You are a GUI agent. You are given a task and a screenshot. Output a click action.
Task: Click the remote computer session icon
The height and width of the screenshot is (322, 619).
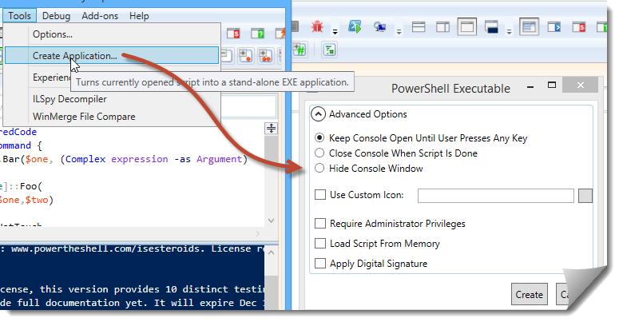[x=380, y=27]
